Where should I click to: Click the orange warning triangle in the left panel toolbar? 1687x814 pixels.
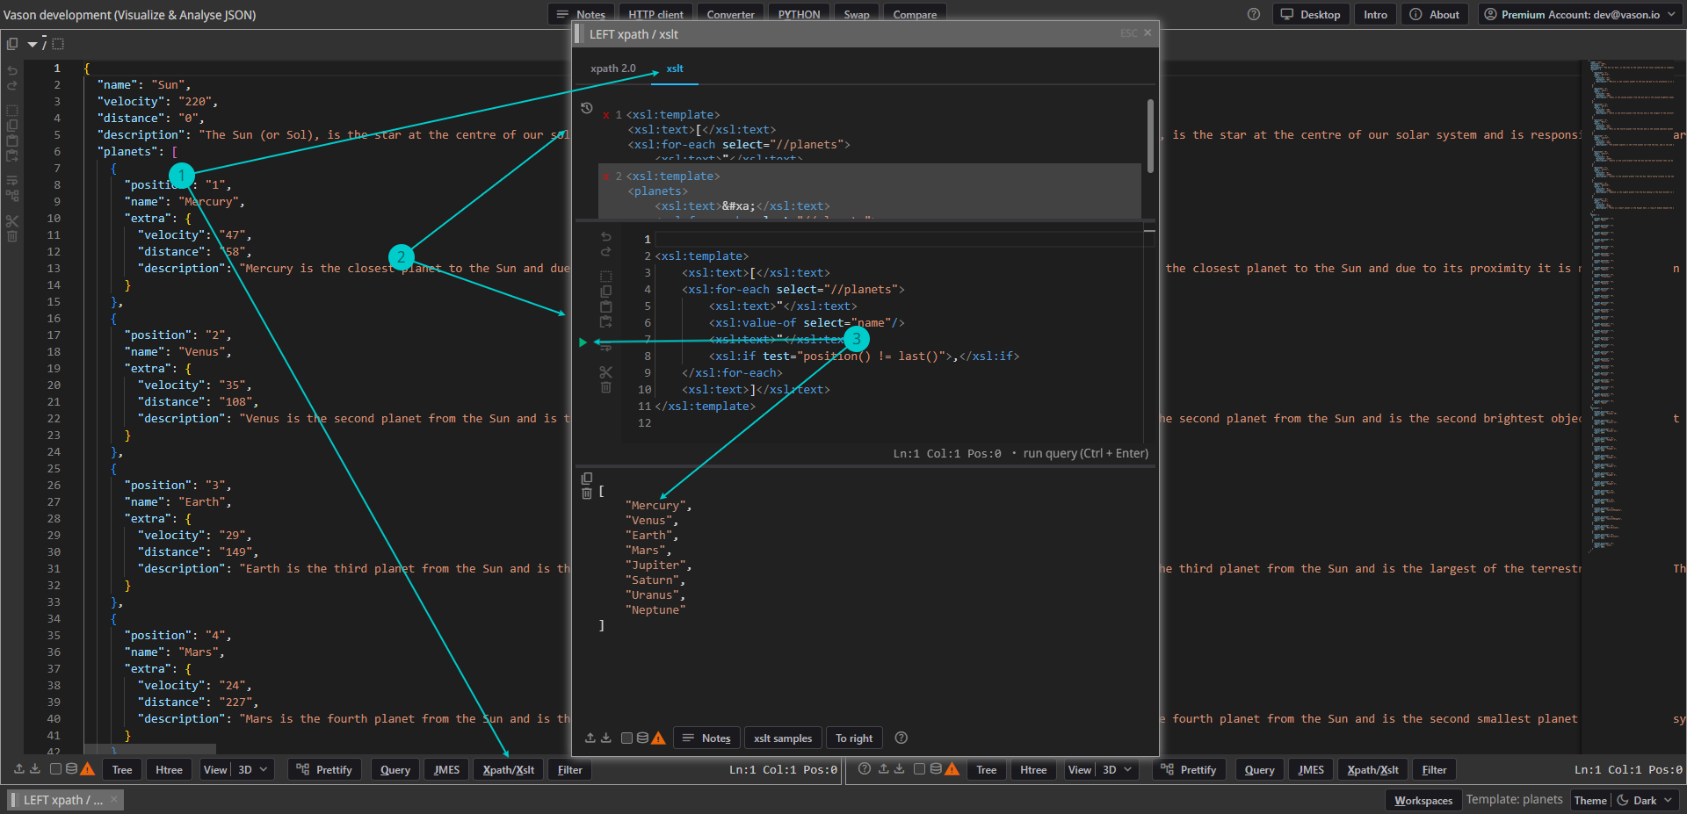(87, 769)
